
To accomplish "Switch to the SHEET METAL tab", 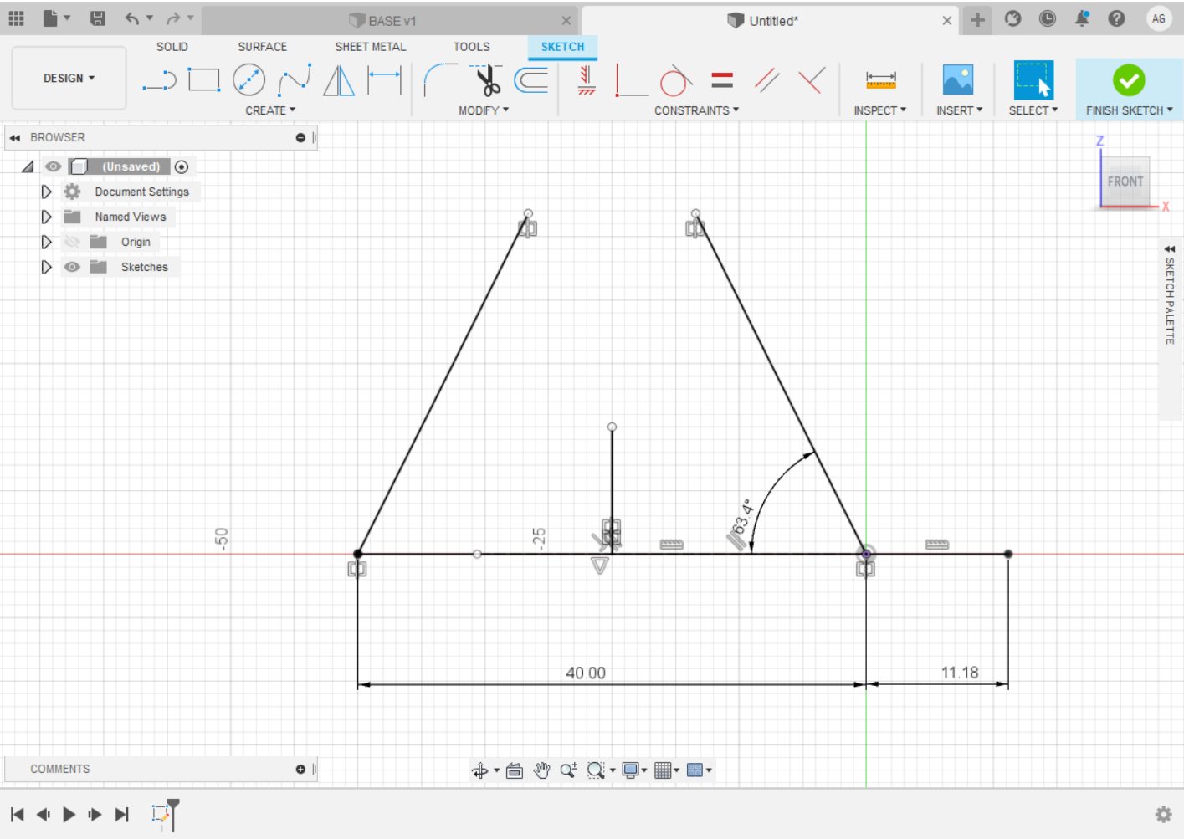I will [371, 47].
